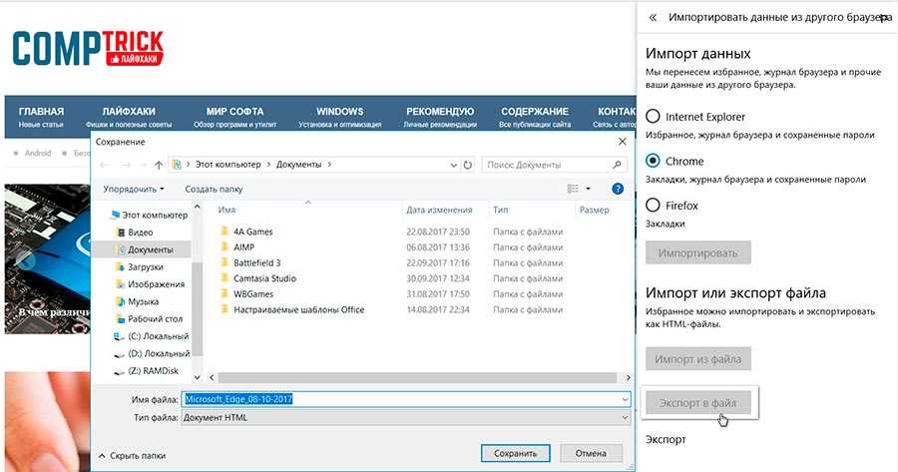898x472 pixels.
Task: Click the pin icon on settings panel
Action: 887,18
